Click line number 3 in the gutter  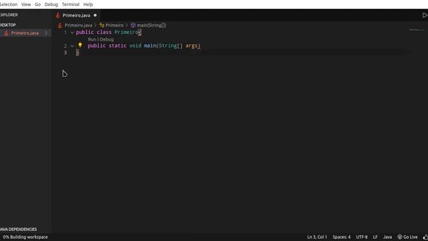pyautogui.click(x=66, y=52)
